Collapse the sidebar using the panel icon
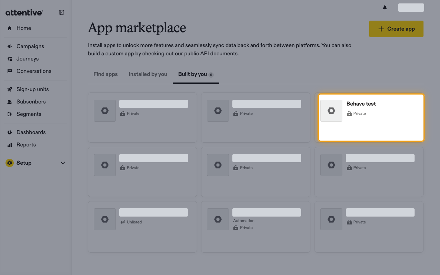Image resolution: width=440 pixels, height=275 pixels. tap(62, 12)
